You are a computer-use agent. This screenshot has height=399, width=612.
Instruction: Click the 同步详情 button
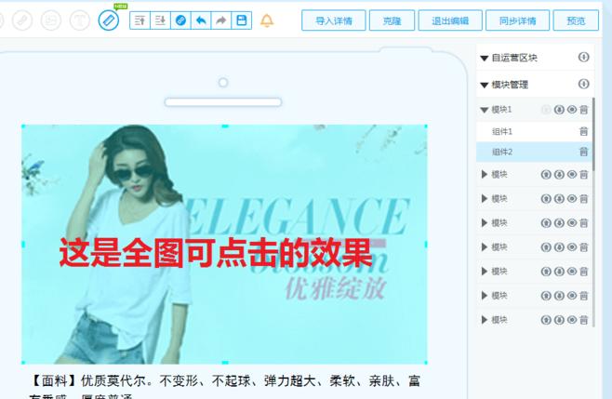[517, 20]
